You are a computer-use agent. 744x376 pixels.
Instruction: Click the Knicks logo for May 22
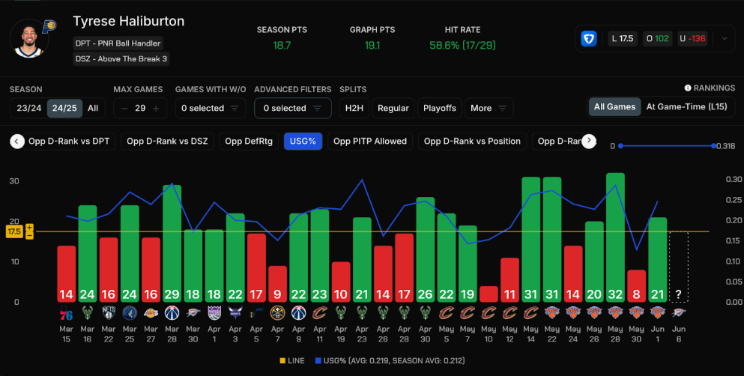click(x=552, y=313)
